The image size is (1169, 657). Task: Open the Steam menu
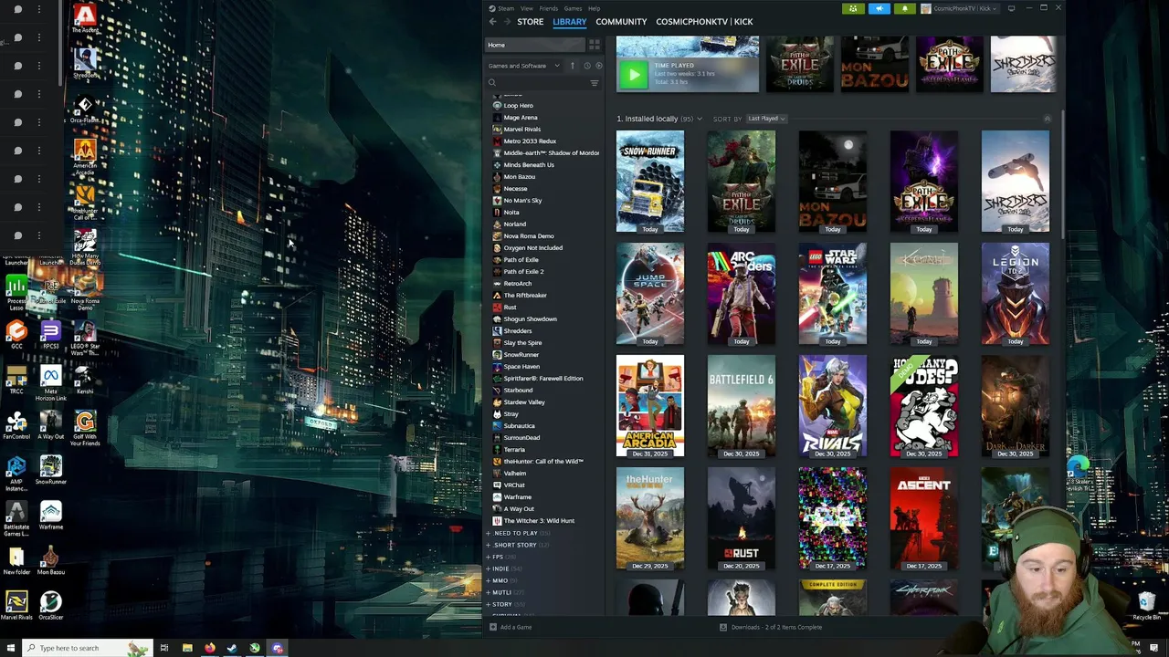point(505,8)
